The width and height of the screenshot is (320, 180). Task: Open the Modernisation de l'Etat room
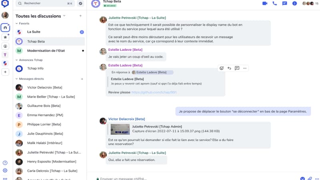pos(50,51)
